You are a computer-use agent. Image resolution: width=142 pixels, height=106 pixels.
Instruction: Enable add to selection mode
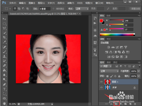[19, 9]
